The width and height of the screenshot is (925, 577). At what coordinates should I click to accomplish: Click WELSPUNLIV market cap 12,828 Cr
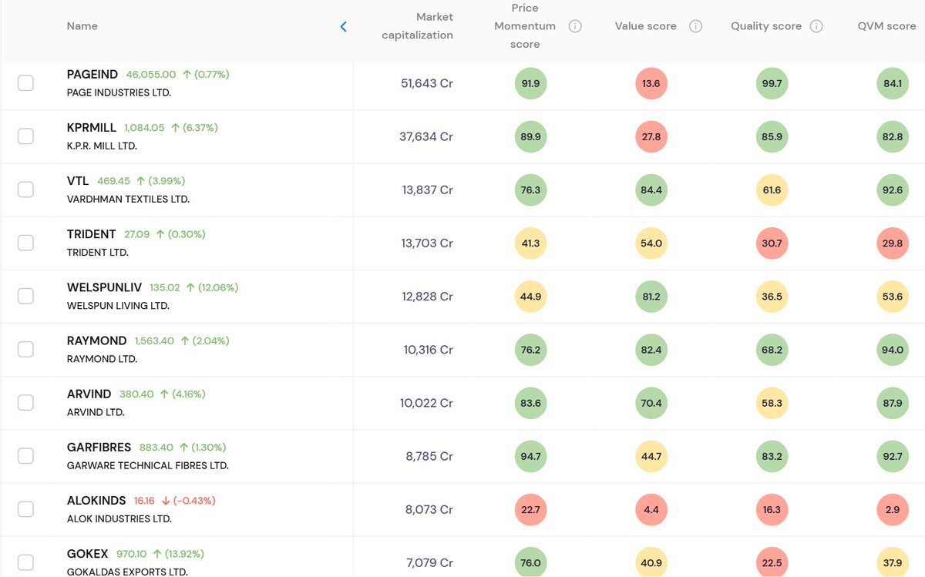click(x=428, y=296)
